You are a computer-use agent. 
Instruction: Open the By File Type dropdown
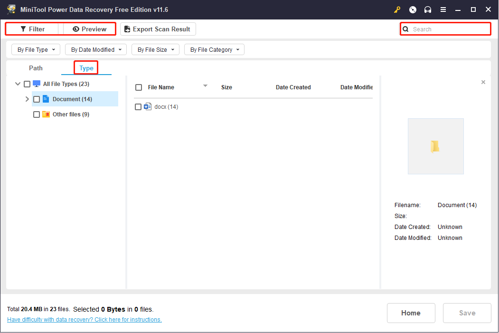point(36,50)
